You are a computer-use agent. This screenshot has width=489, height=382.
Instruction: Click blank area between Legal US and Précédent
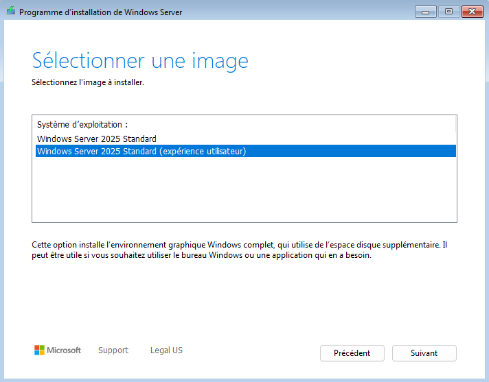click(251, 350)
